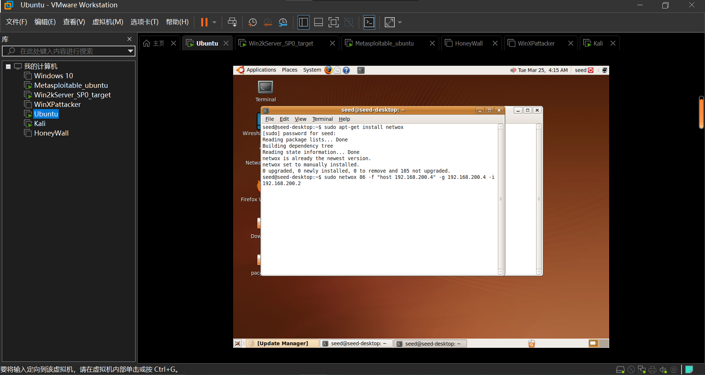Open the VMware message log note icon

(x=689, y=369)
